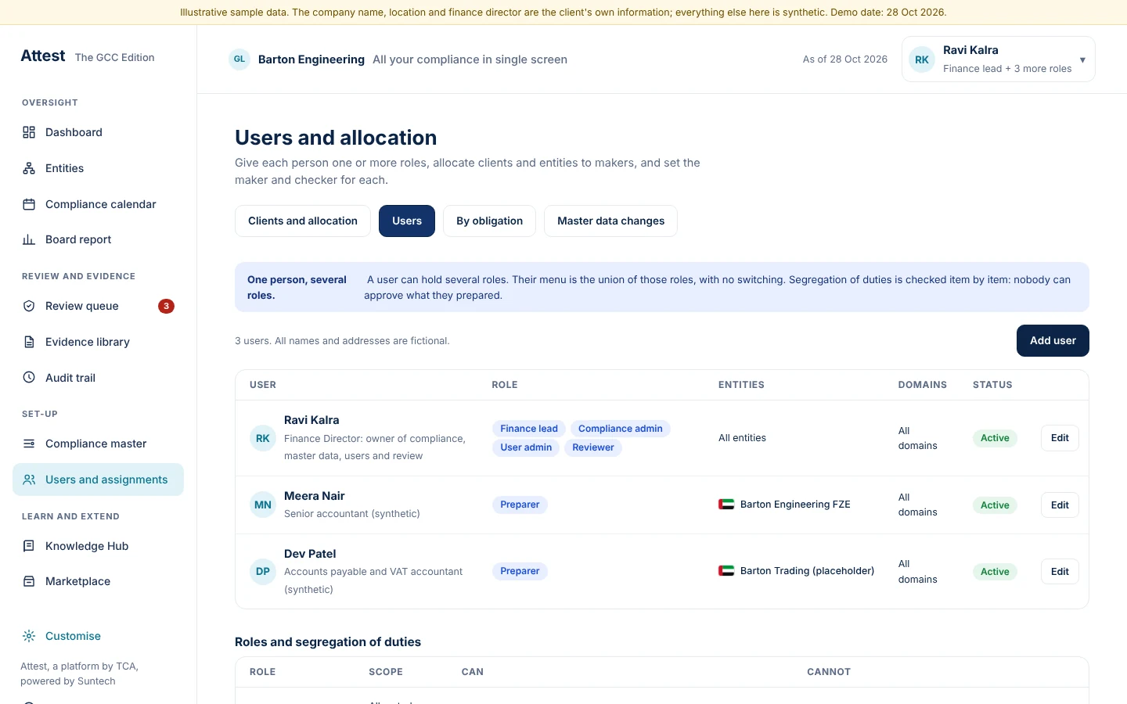Viewport: 1127px width, 704px height.
Task: Click the Finance lead role chip
Action: tap(529, 429)
